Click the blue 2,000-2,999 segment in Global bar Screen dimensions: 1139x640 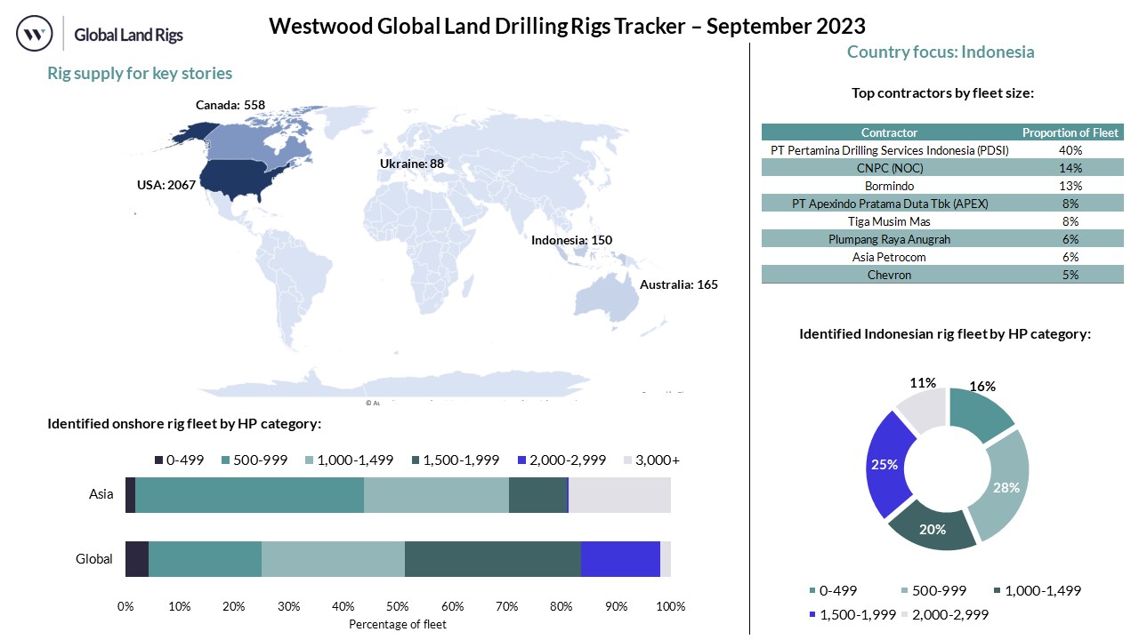click(x=620, y=559)
